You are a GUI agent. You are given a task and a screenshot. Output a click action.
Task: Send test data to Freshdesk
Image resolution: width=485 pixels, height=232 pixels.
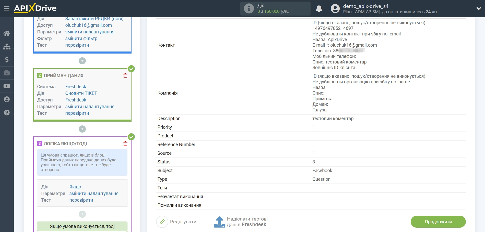point(240,222)
